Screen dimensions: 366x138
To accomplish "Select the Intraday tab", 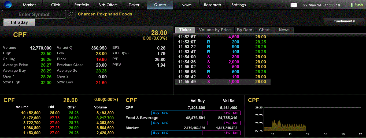I will tap(19, 22).
